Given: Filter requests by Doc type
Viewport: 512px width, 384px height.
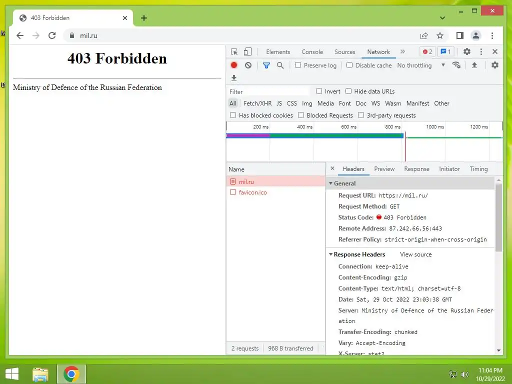Looking at the screenshot, I should (361, 103).
